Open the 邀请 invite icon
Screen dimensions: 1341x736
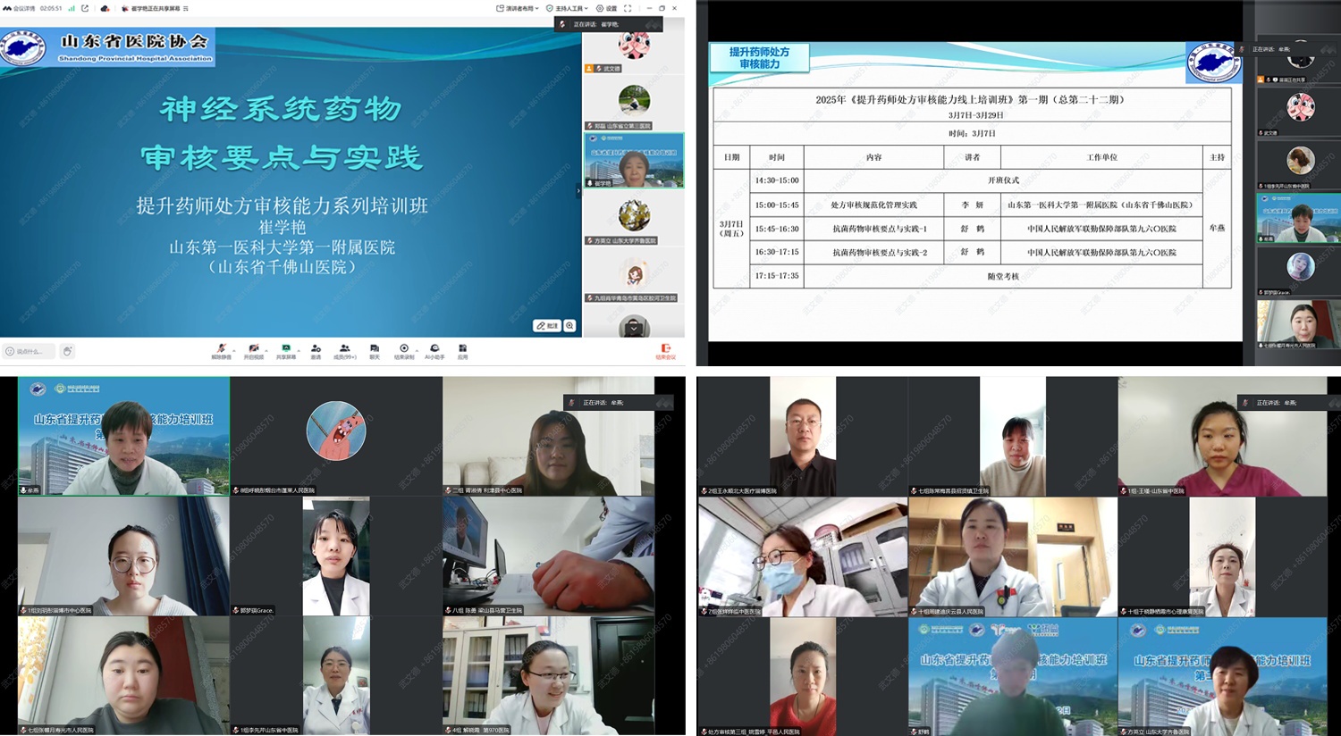click(x=316, y=349)
